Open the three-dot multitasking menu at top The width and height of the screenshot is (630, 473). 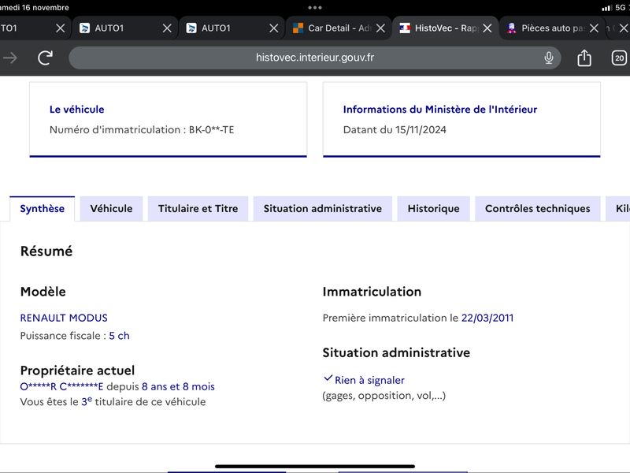[x=314, y=7]
